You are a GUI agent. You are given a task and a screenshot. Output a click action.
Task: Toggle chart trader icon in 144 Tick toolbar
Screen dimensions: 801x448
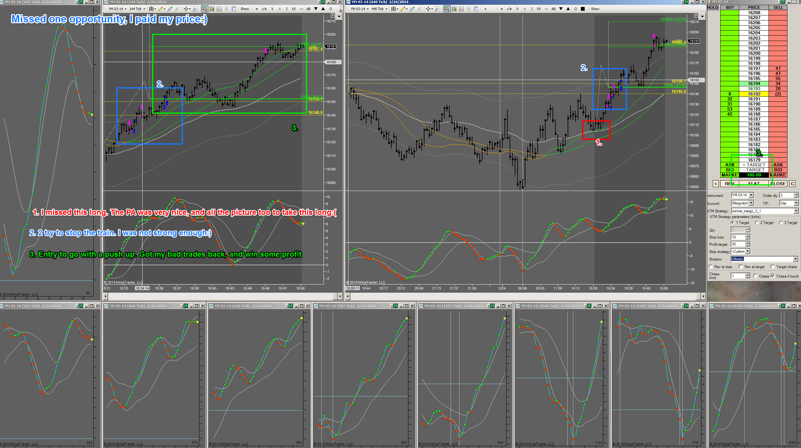pyautogui.click(x=204, y=9)
